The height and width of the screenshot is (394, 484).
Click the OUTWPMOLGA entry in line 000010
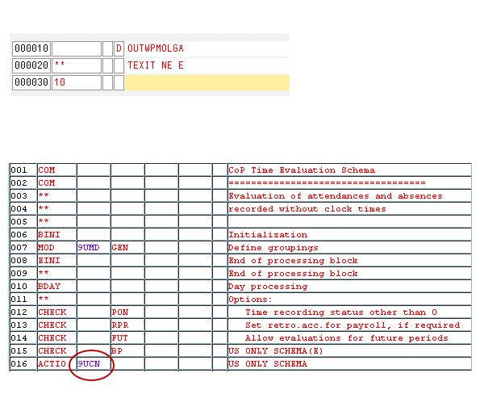pos(156,48)
